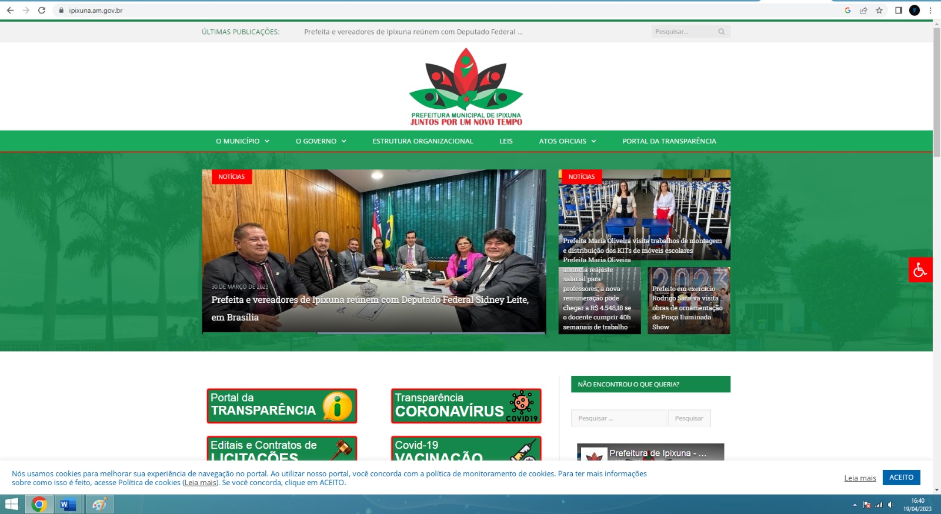
Task: Click the Prefeitura de Ipixuna logo
Action: [x=466, y=86]
